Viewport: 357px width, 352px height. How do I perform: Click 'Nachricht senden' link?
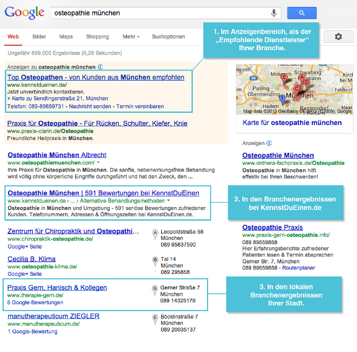tap(90, 107)
